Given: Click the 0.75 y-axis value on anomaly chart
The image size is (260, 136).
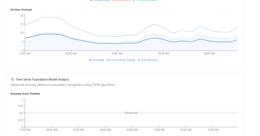Looking at the screenshot, I should click(21, 106).
